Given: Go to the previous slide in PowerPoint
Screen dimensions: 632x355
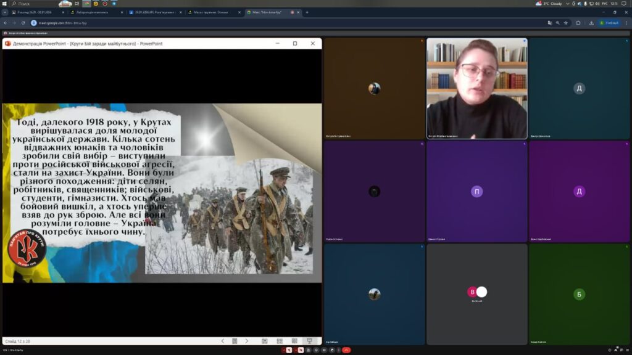Looking at the screenshot, I should click(223, 341).
